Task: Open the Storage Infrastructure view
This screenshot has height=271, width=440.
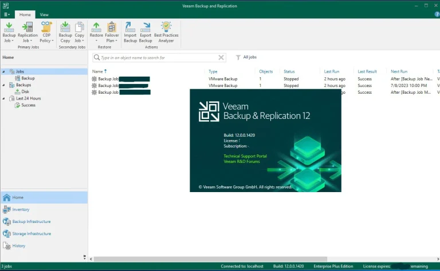Action: click(44, 233)
